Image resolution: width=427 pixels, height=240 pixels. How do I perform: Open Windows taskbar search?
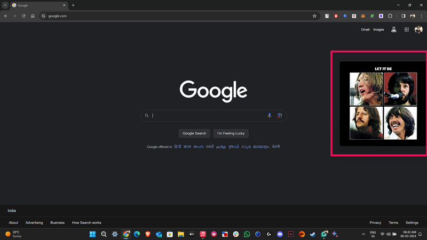104,234
